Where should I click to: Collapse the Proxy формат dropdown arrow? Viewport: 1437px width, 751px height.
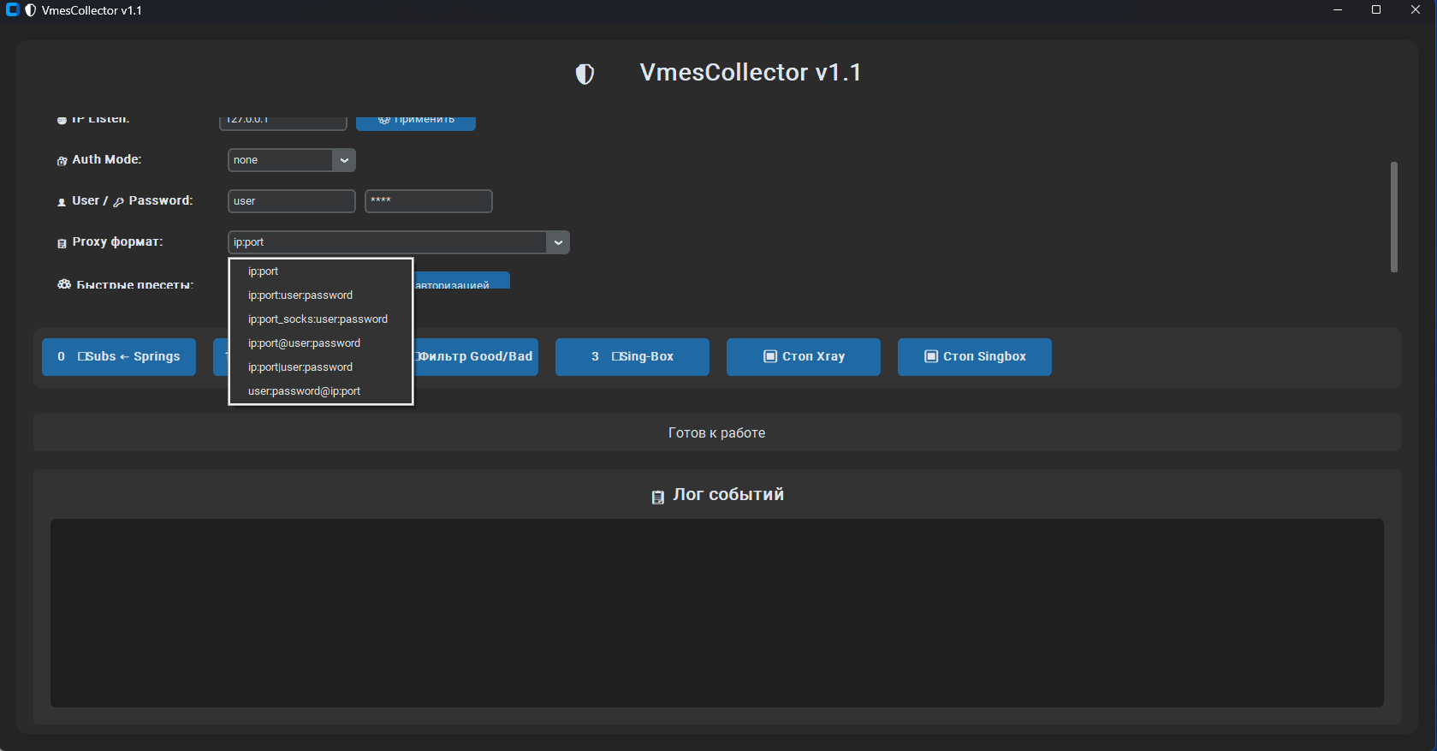point(558,242)
